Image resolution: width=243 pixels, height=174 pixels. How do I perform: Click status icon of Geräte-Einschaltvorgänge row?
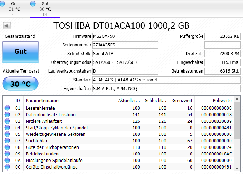tap(7, 167)
